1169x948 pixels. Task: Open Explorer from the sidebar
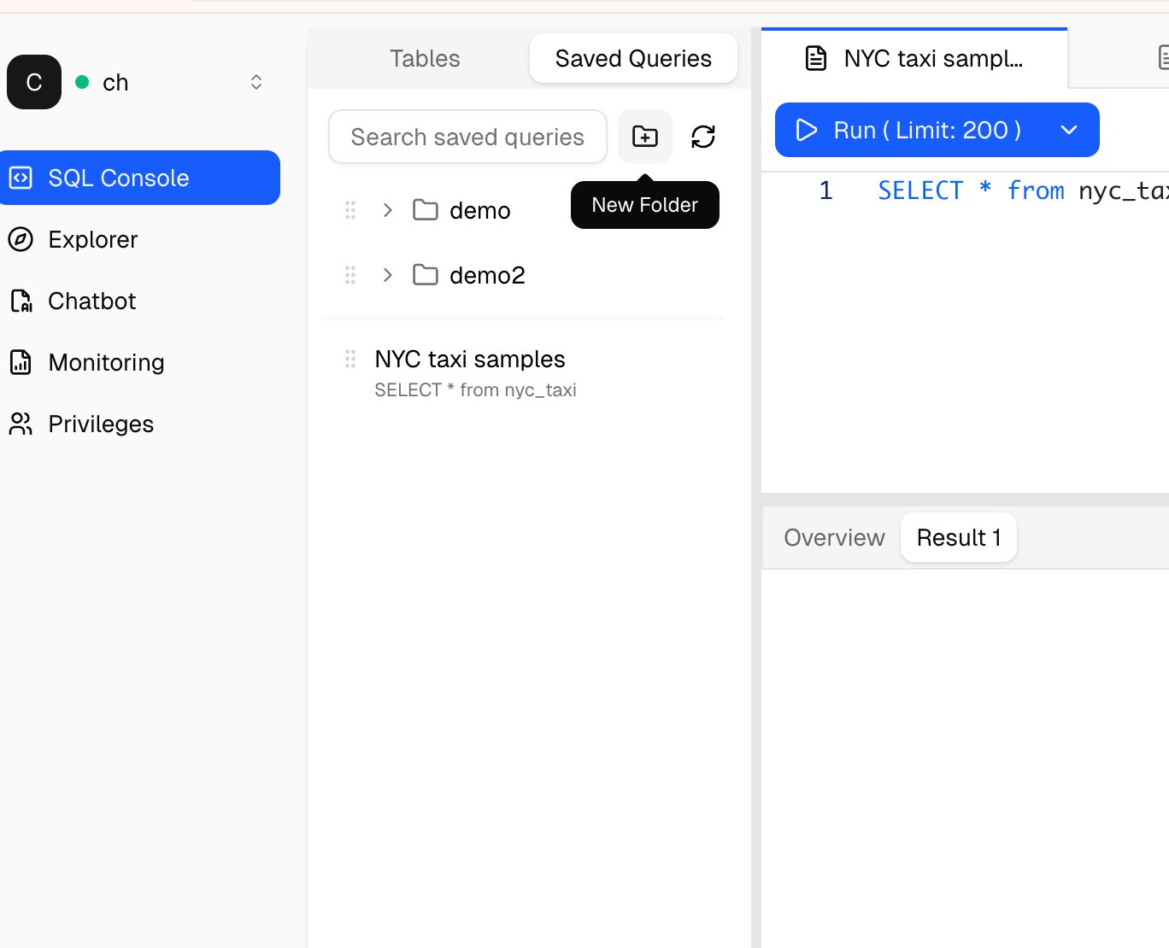point(92,240)
